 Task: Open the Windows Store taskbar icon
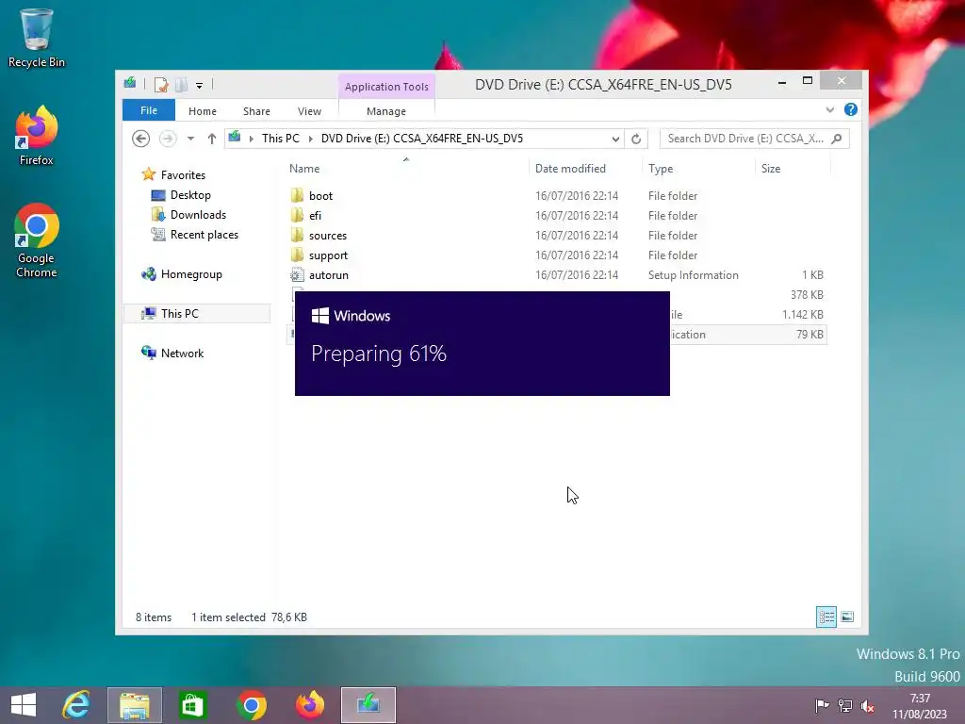click(x=192, y=705)
